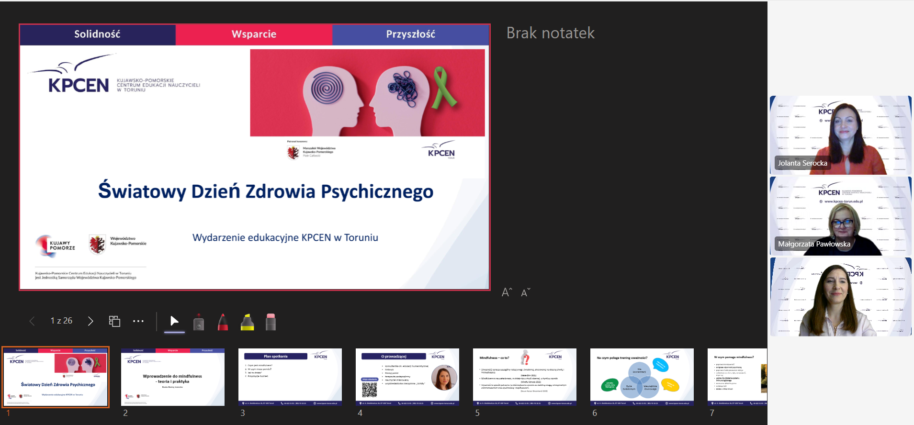Open slide 6 trening uważności thumbnail

coord(642,377)
